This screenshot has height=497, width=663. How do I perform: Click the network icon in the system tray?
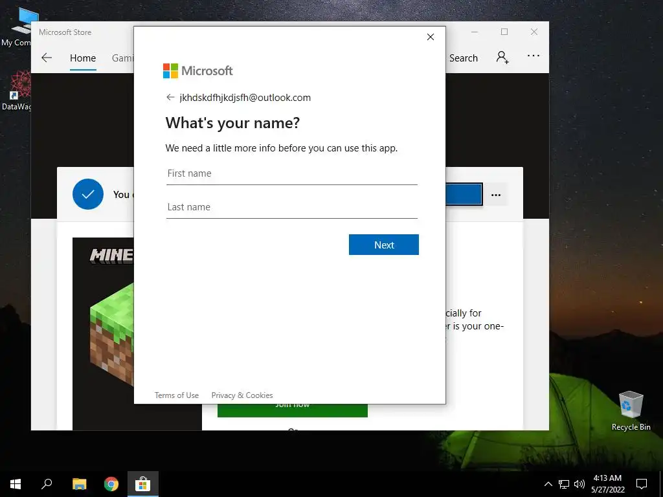pos(564,484)
